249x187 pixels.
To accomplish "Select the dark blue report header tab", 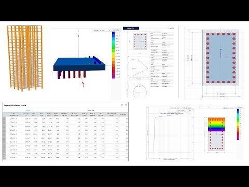I will pyautogui.click(x=131, y=28).
